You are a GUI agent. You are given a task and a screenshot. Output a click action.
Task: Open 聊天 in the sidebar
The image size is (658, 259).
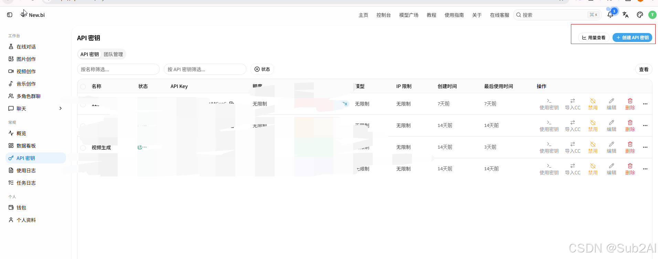pos(36,109)
